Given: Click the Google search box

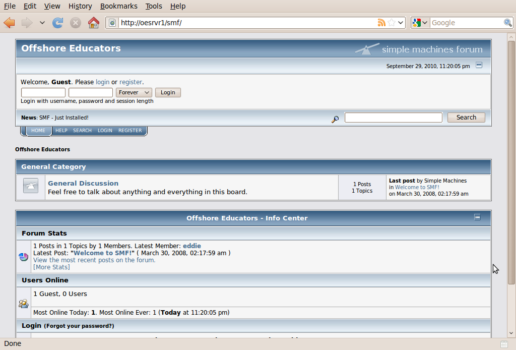Looking at the screenshot, I should click(467, 23).
